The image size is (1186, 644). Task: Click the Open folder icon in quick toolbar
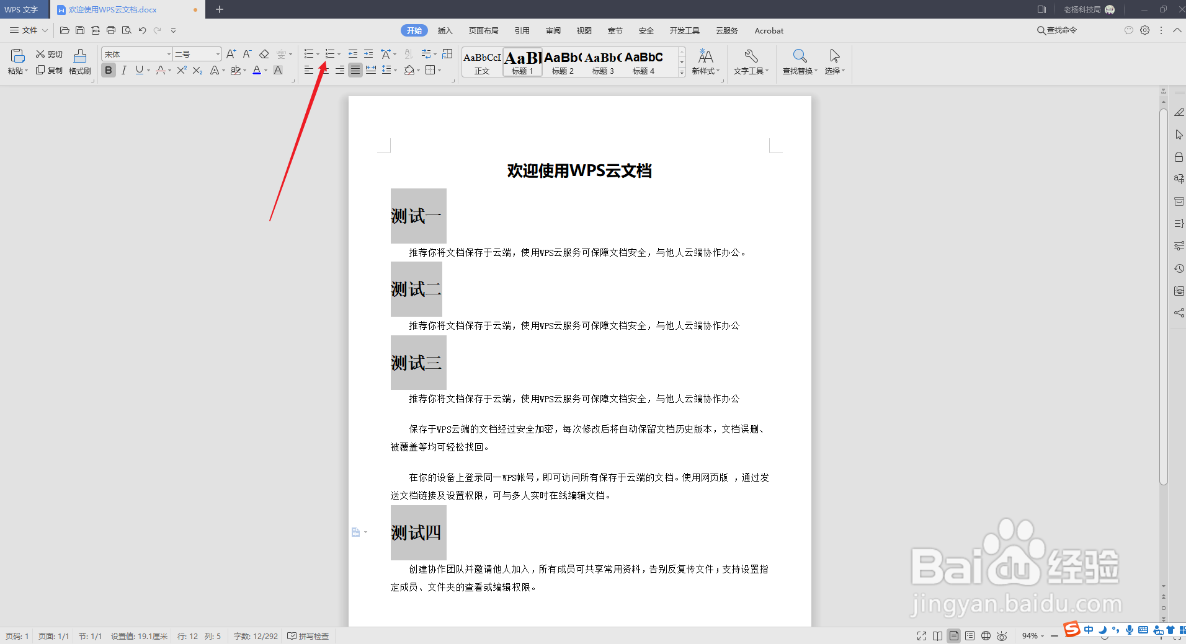point(65,30)
